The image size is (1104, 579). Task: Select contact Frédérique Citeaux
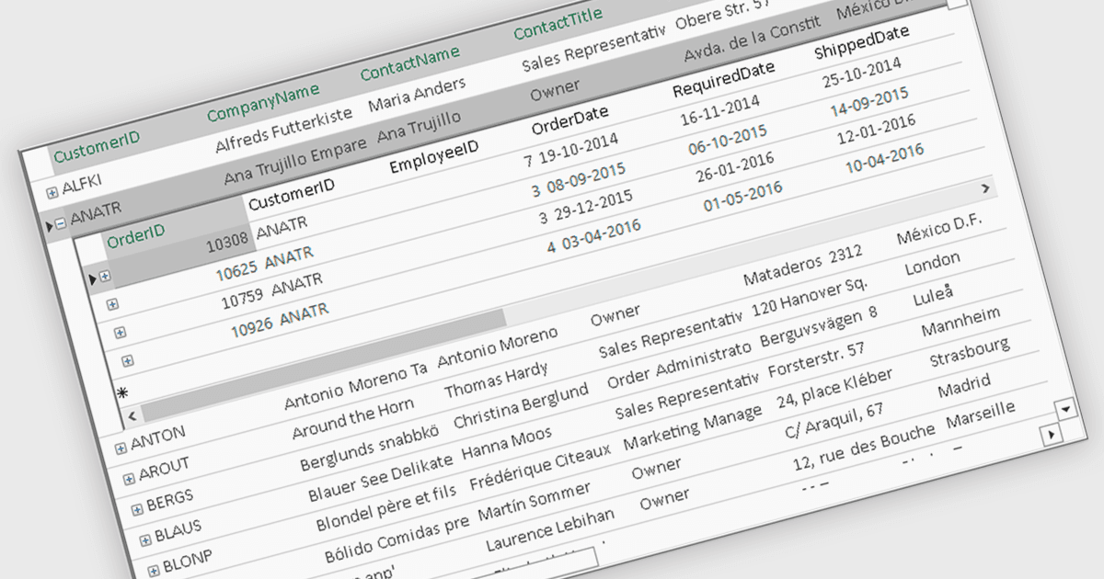pyautogui.click(x=540, y=468)
